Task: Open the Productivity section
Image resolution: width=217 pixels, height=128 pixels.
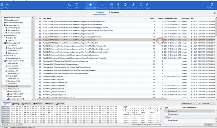Action: click(x=133, y=6)
